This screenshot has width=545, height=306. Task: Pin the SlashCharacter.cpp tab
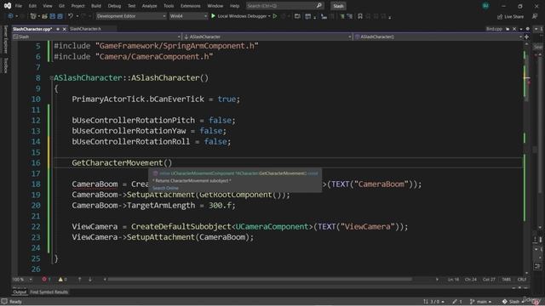pyautogui.click(x=58, y=29)
